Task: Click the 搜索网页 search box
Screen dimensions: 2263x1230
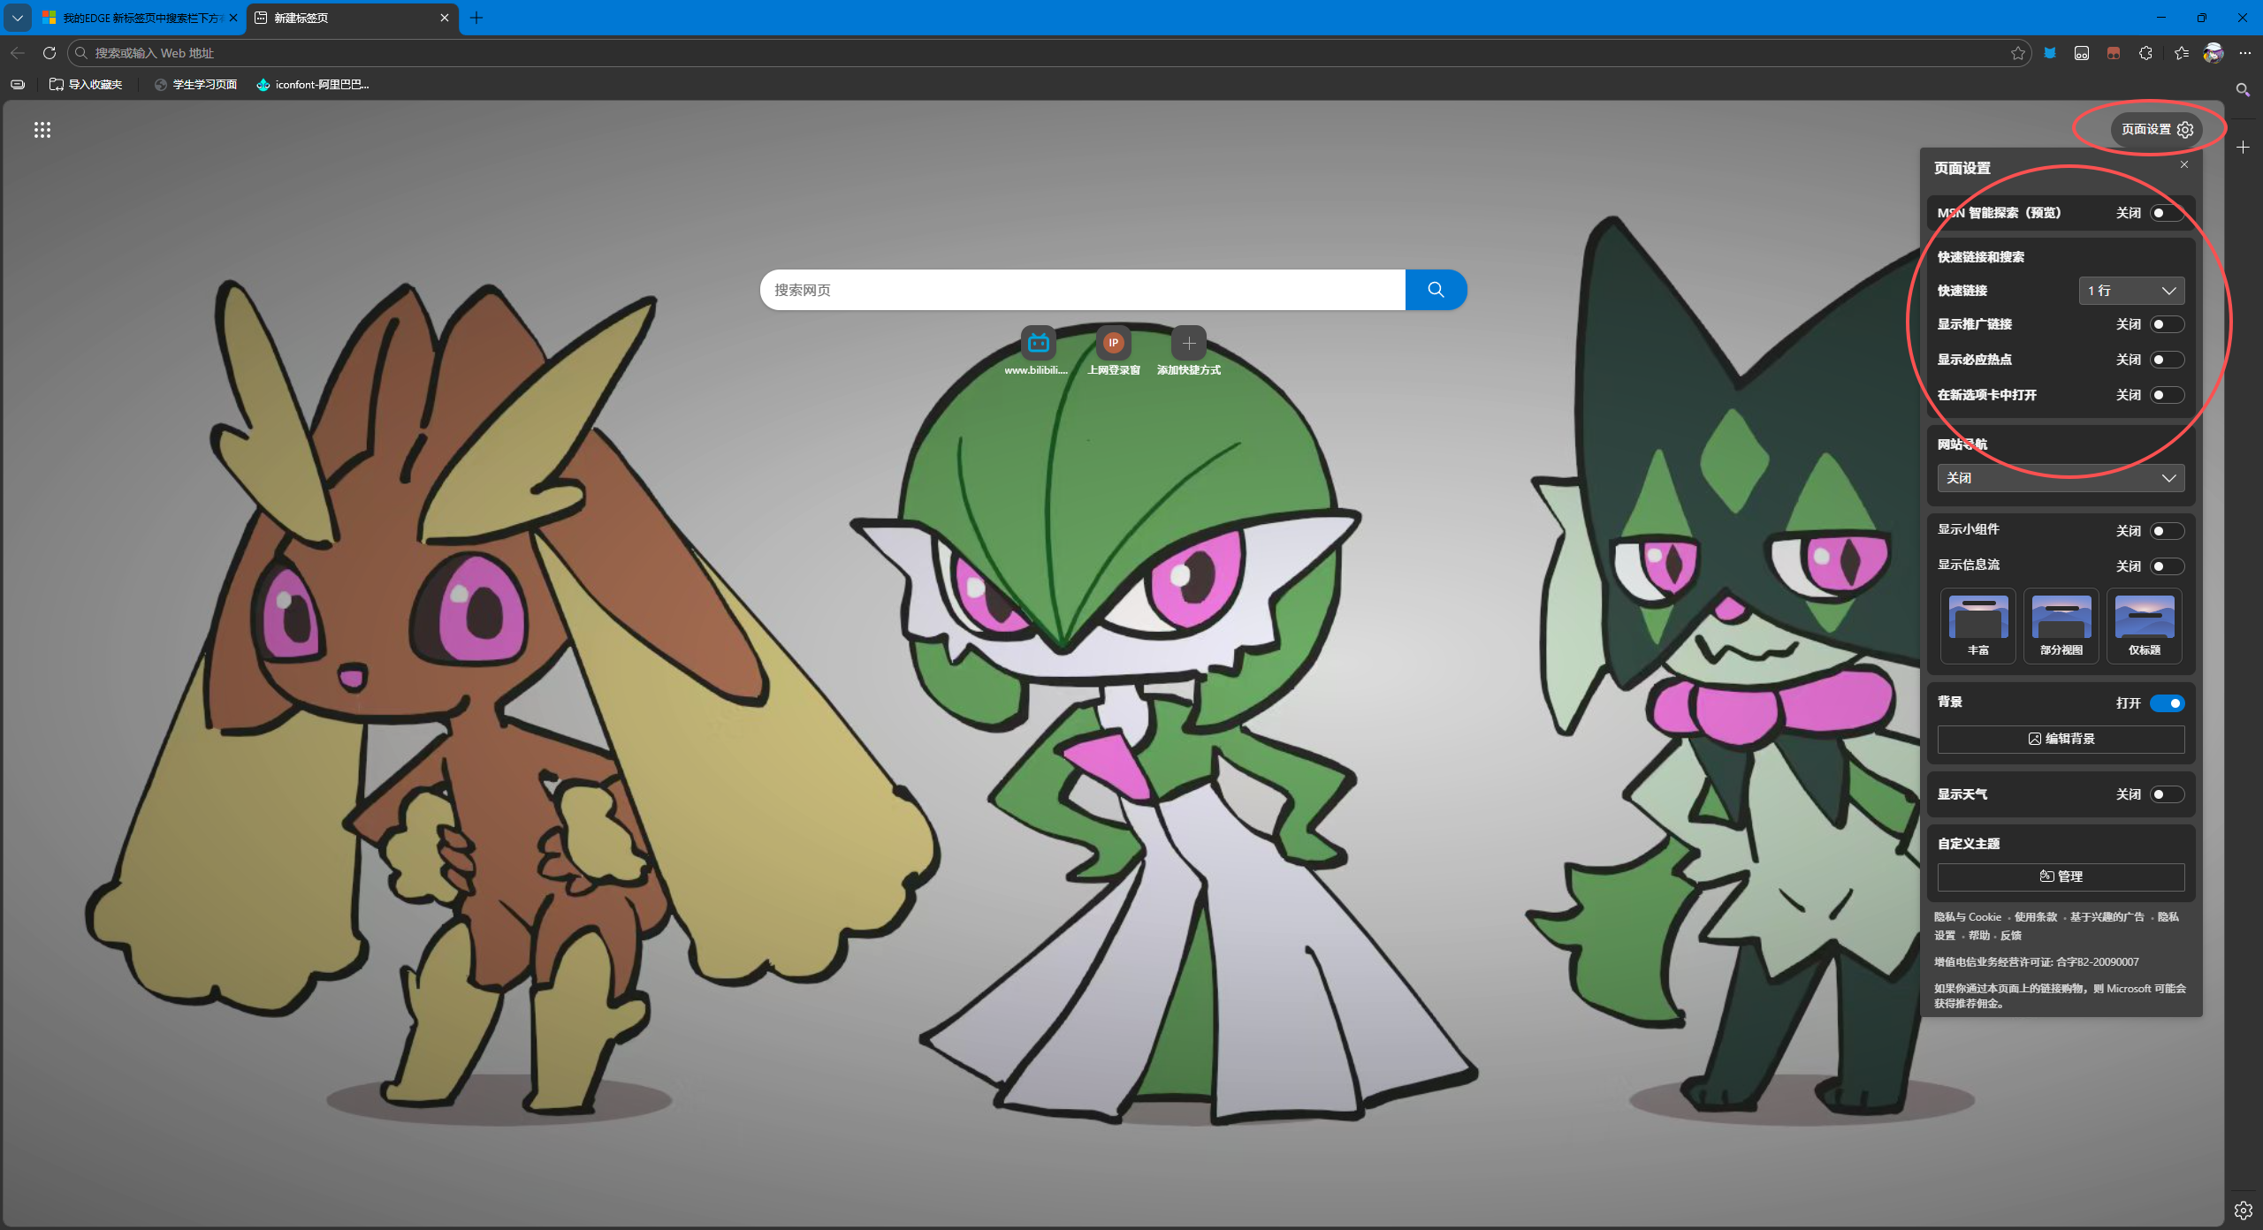Action: (1082, 290)
